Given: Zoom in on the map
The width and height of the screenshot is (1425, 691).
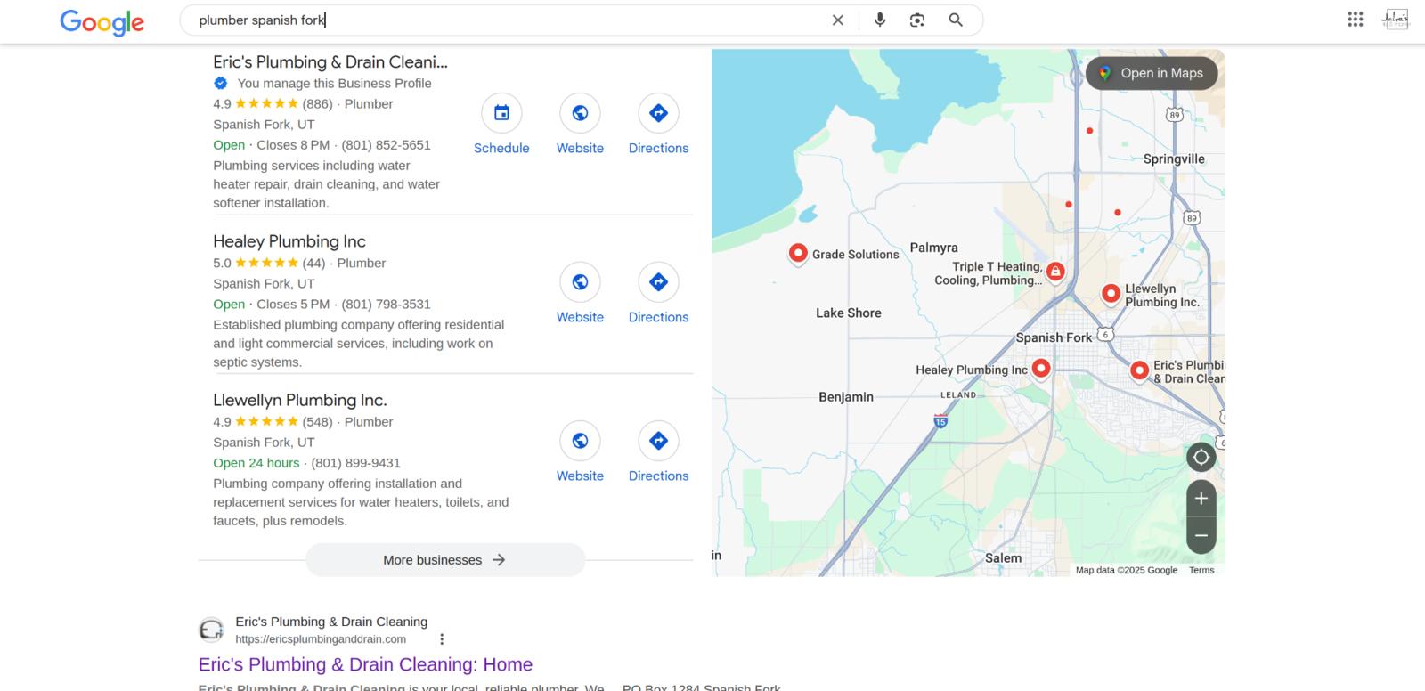Looking at the screenshot, I should coord(1201,499).
